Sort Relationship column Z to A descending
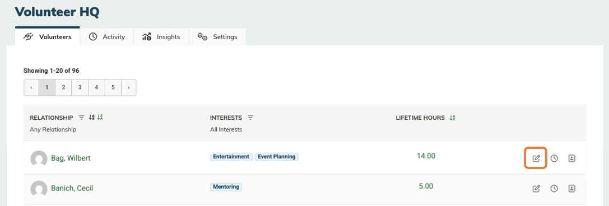 coord(100,117)
